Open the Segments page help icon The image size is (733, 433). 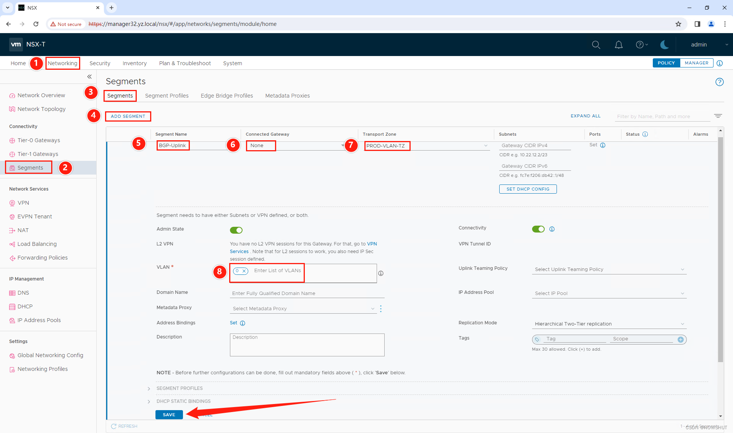tap(719, 82)
